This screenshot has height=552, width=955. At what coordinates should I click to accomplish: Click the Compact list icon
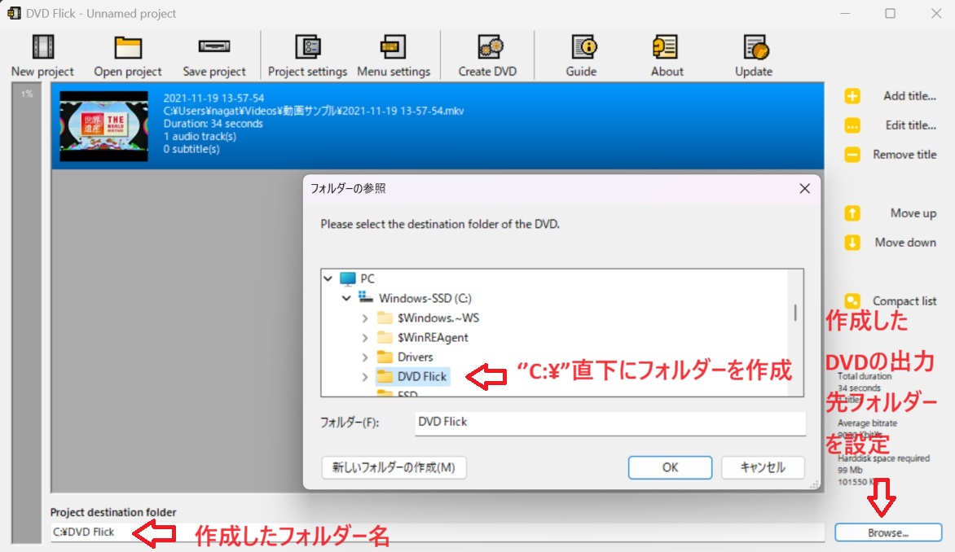(x=852, y=300)
